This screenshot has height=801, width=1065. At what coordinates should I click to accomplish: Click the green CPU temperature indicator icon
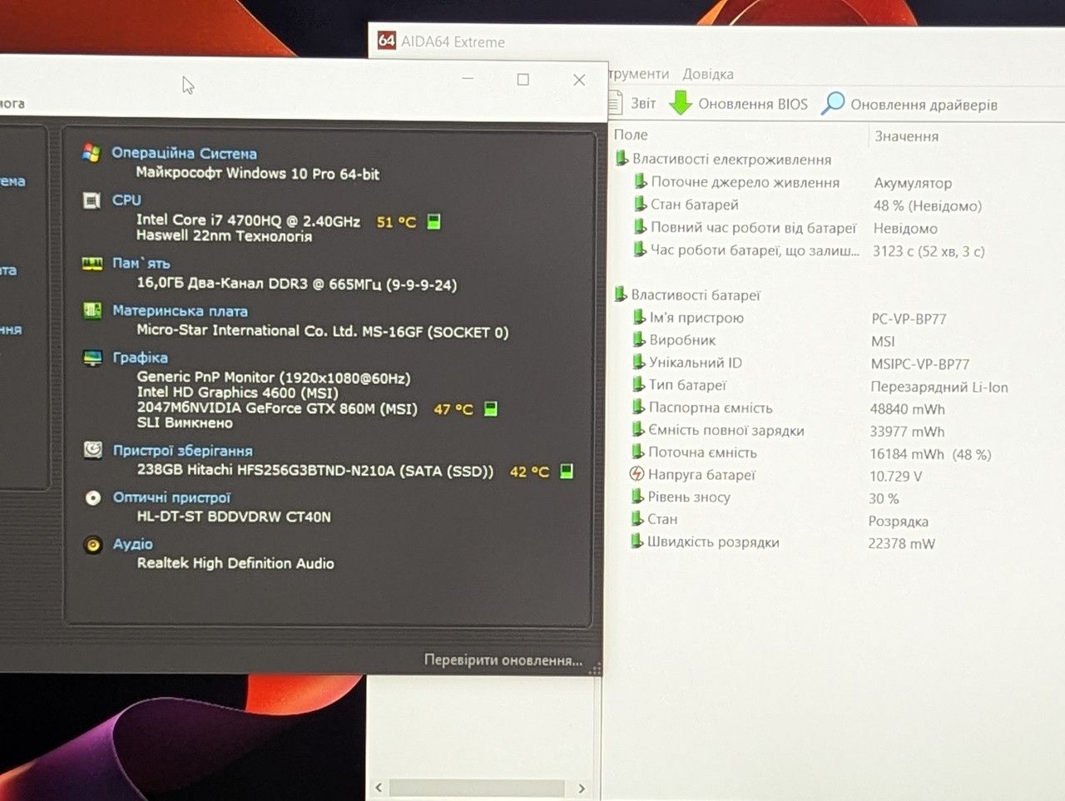pyautogui.click(x=433, y=221)
